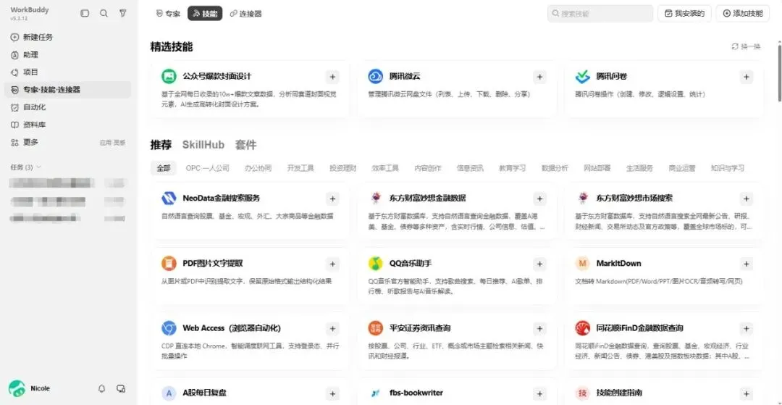Switch to the 技能 tab

tap(205, 14)
